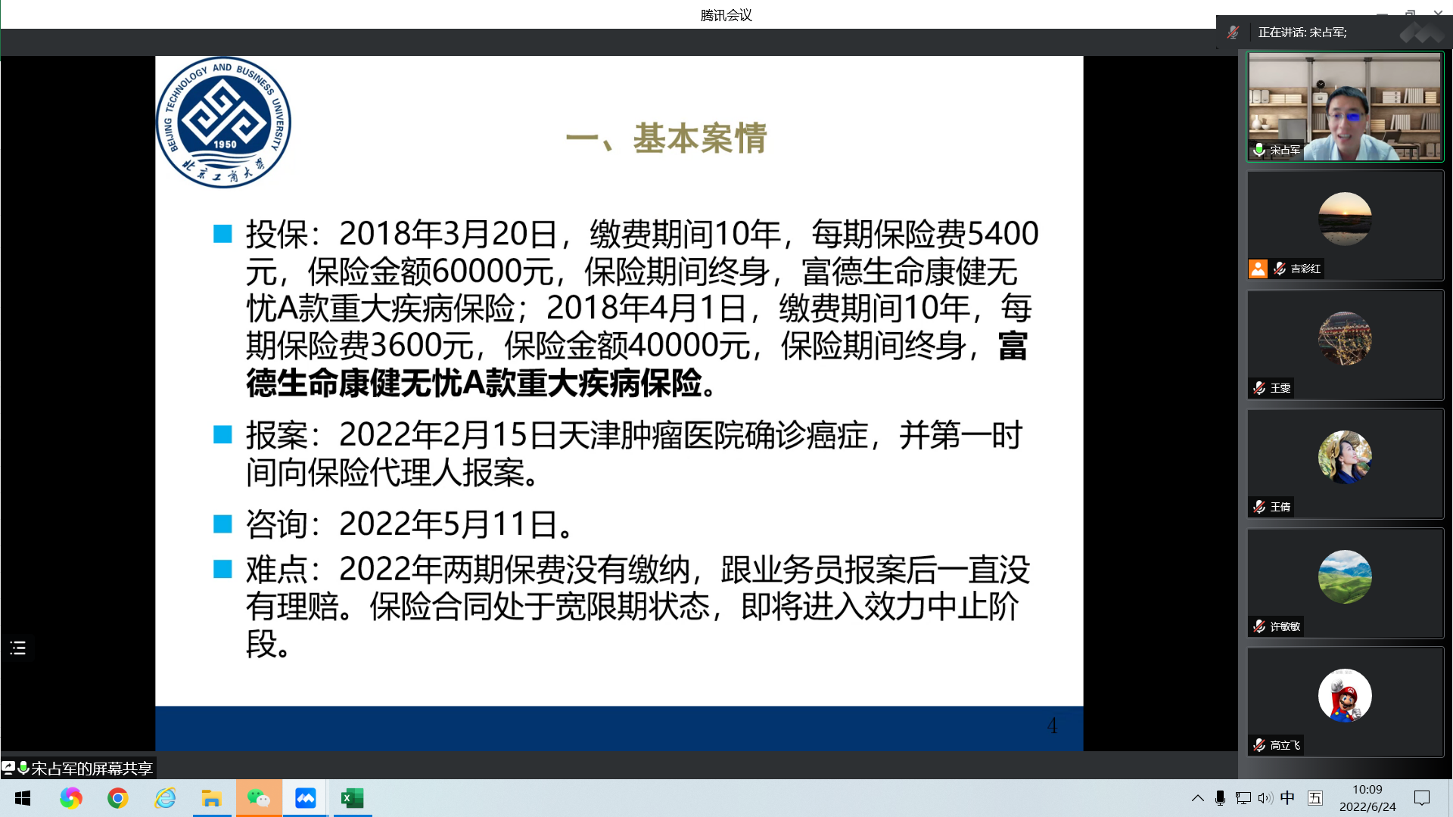1453x817 pixels.
Task: Click 吉彩红 name label
Action: [1305, 269]
